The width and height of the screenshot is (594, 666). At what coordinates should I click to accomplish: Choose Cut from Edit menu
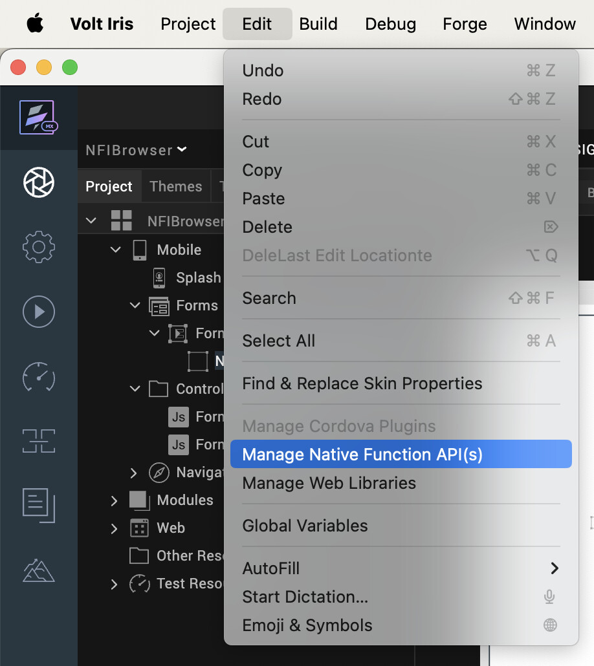[401, 142]
